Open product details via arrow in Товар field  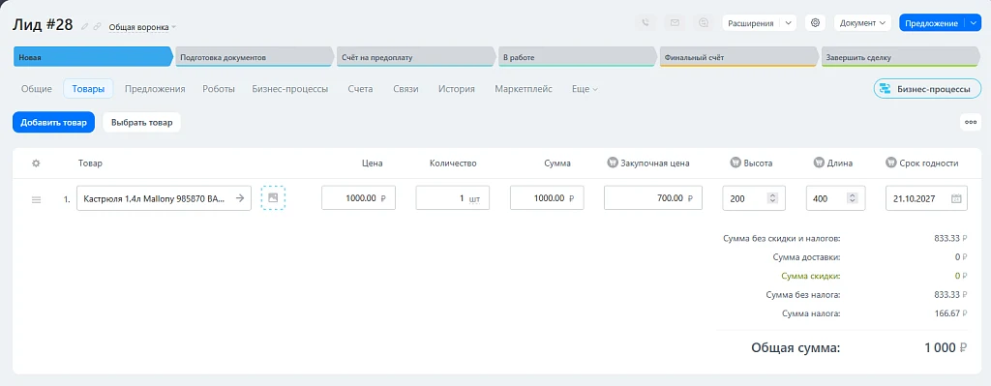240,197
